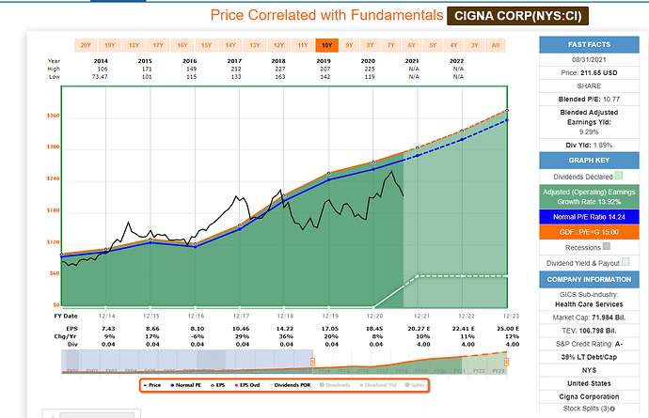Select the 17Y time range button
The height and width of the screenshot is (418, 649).
click(158, 45)
